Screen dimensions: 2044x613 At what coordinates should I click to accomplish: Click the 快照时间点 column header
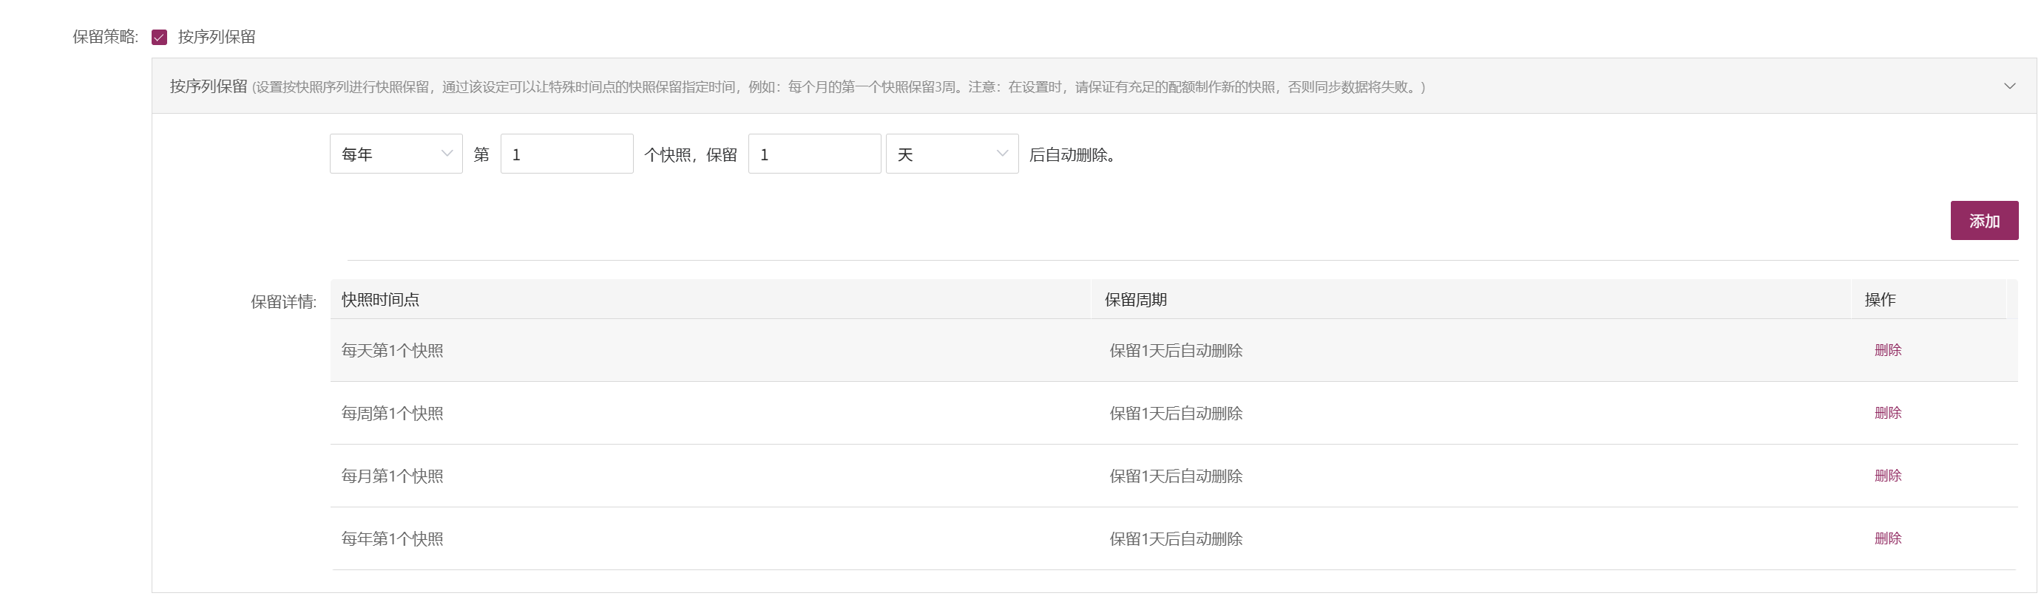coord(380,299)
